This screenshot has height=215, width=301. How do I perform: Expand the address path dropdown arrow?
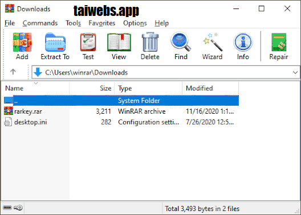point(295,73)
